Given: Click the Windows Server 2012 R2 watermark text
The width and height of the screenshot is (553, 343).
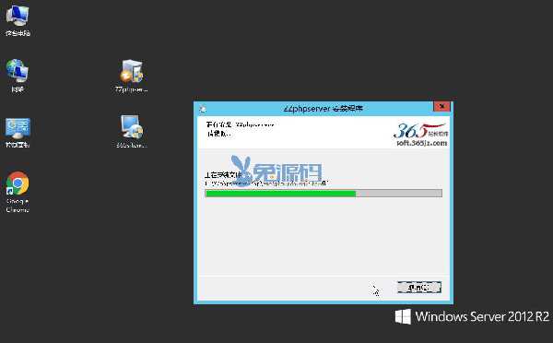Looking at the screenshot, I should point(482,316).
